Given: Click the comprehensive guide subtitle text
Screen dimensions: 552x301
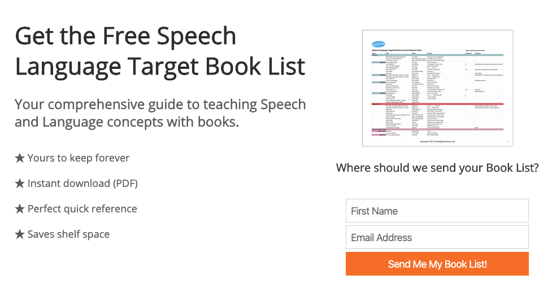Looking at the screenshot, I should click(160, 113).
